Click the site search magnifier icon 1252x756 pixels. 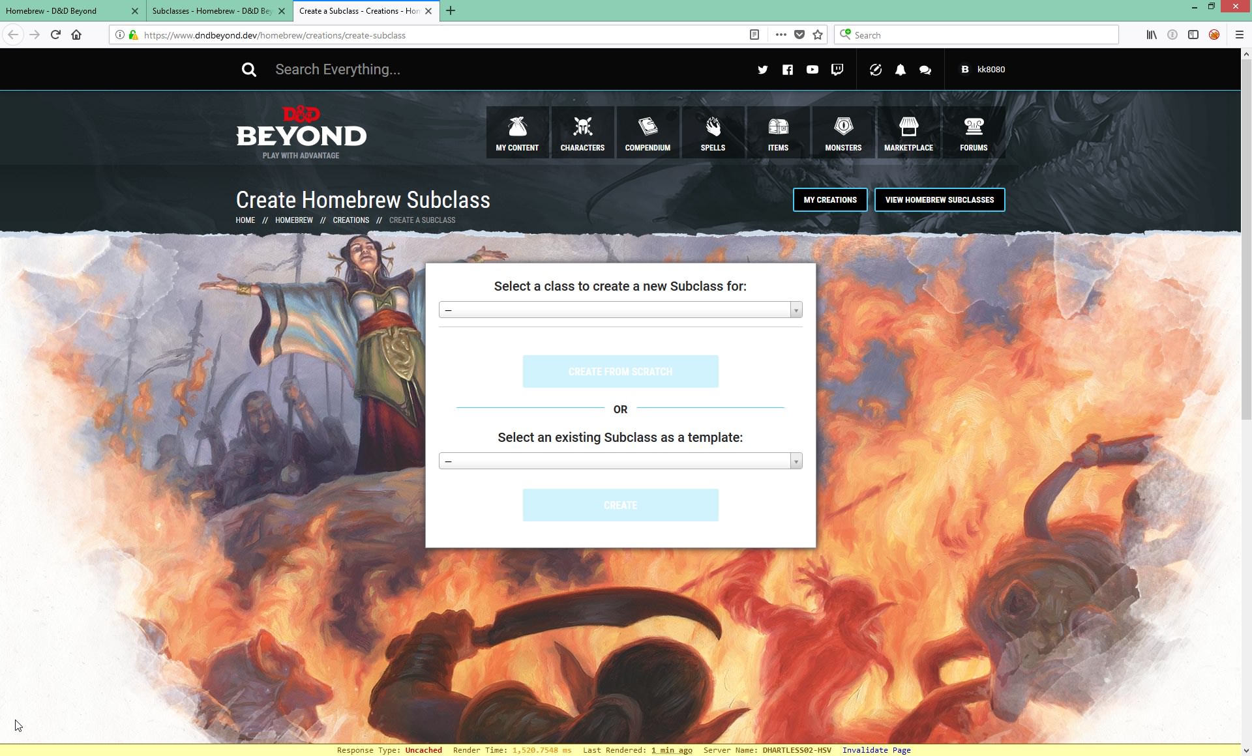pyautogui.click(x=248, y=70)
